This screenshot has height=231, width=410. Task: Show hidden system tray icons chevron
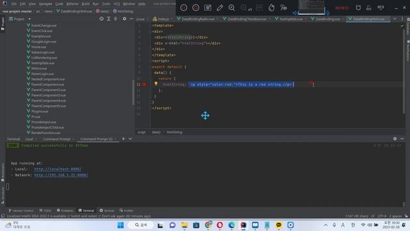(325, 225)
